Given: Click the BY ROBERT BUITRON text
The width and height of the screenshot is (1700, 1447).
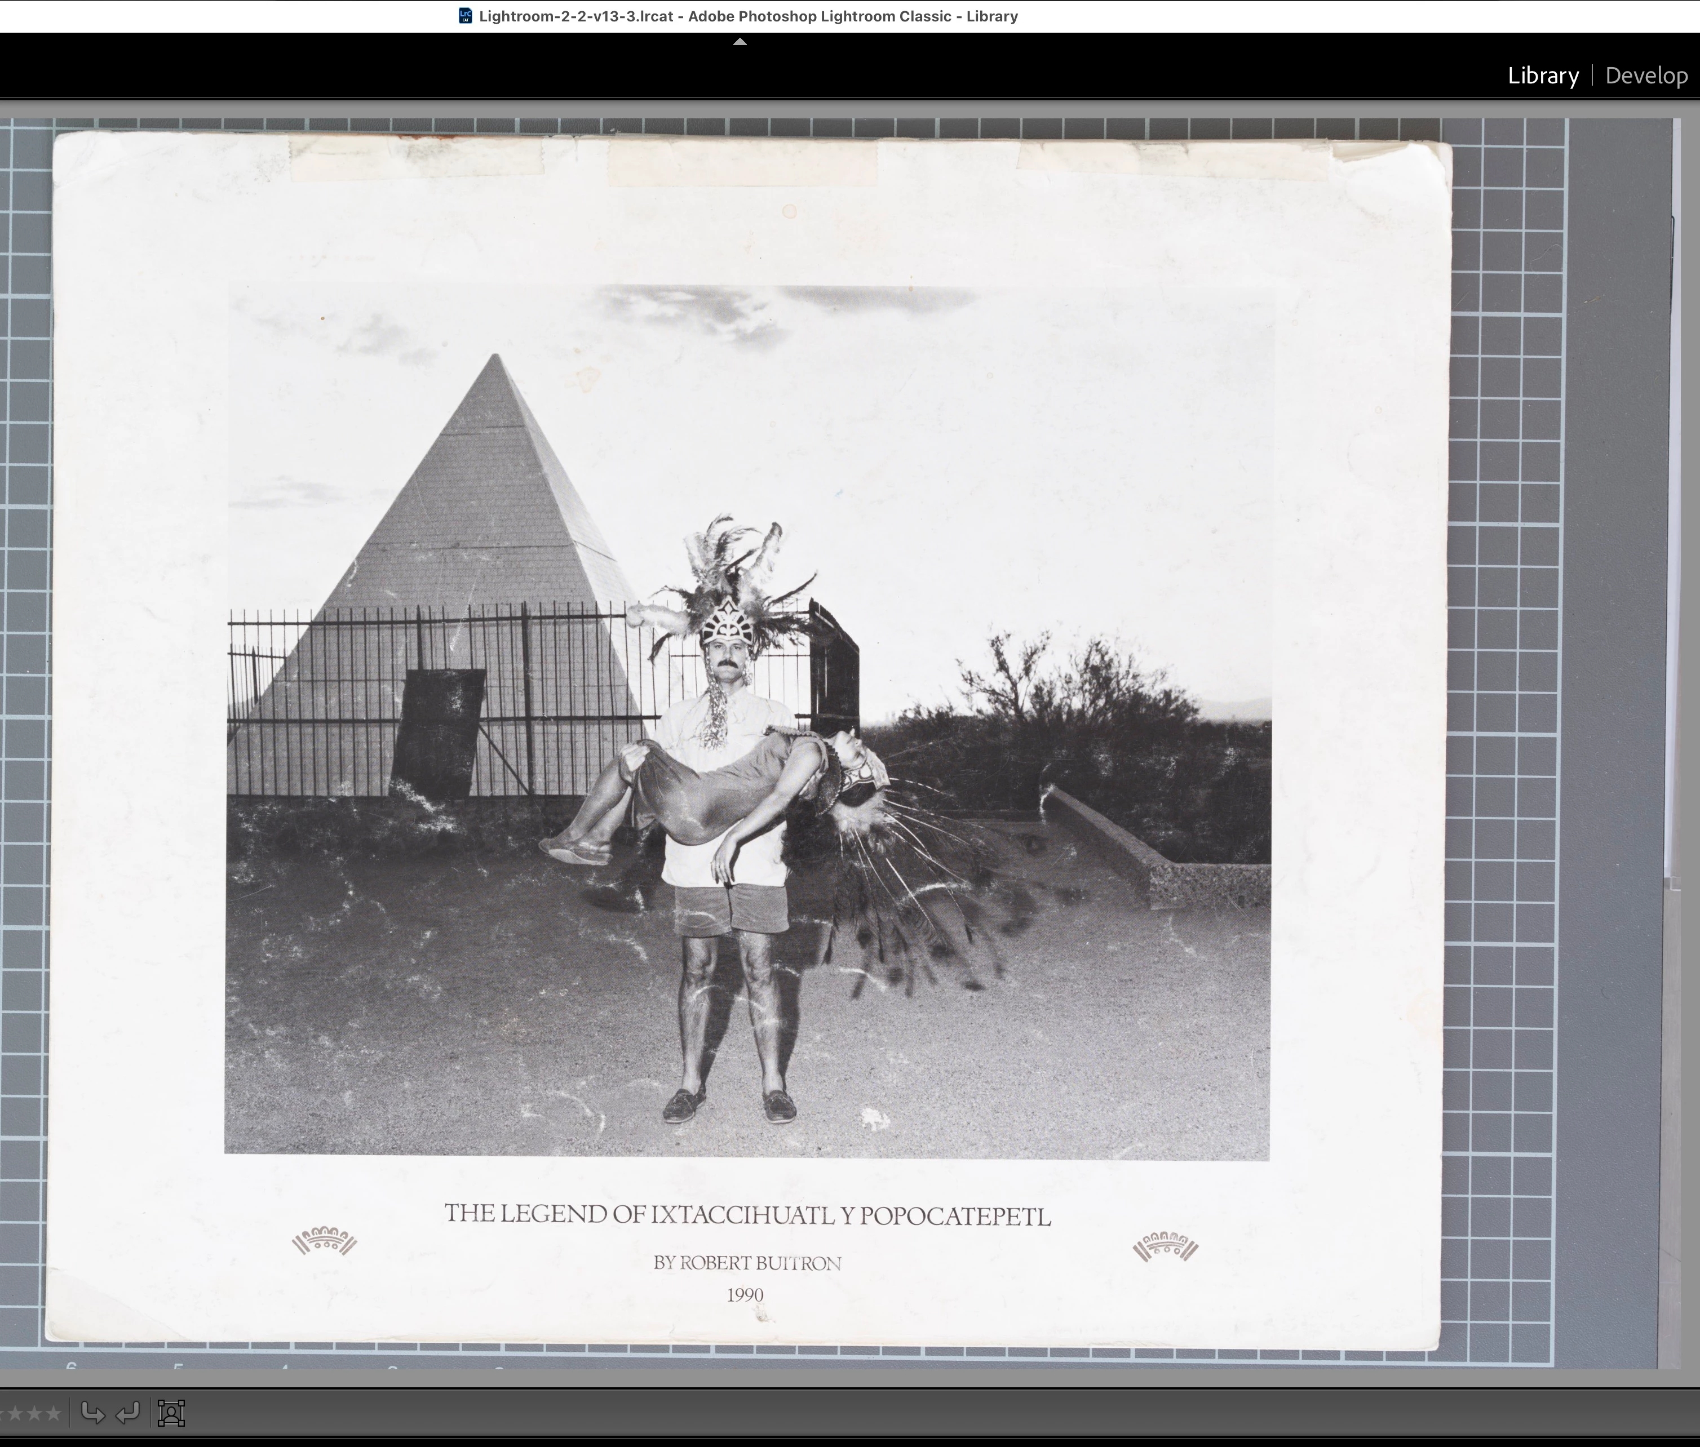Looking at the screenshot, I should click(x=747, y=1263).
